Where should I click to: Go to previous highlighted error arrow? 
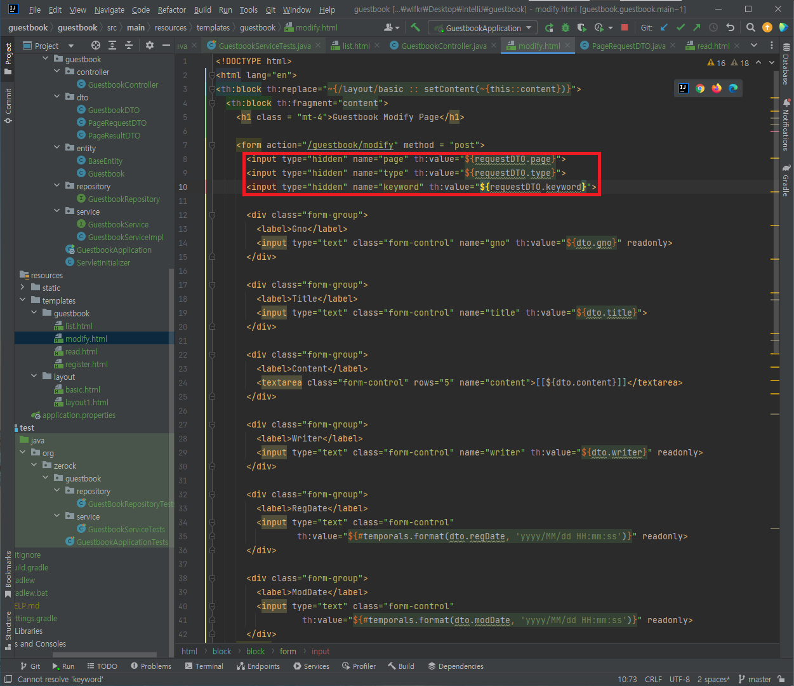(x=759, y=63)
